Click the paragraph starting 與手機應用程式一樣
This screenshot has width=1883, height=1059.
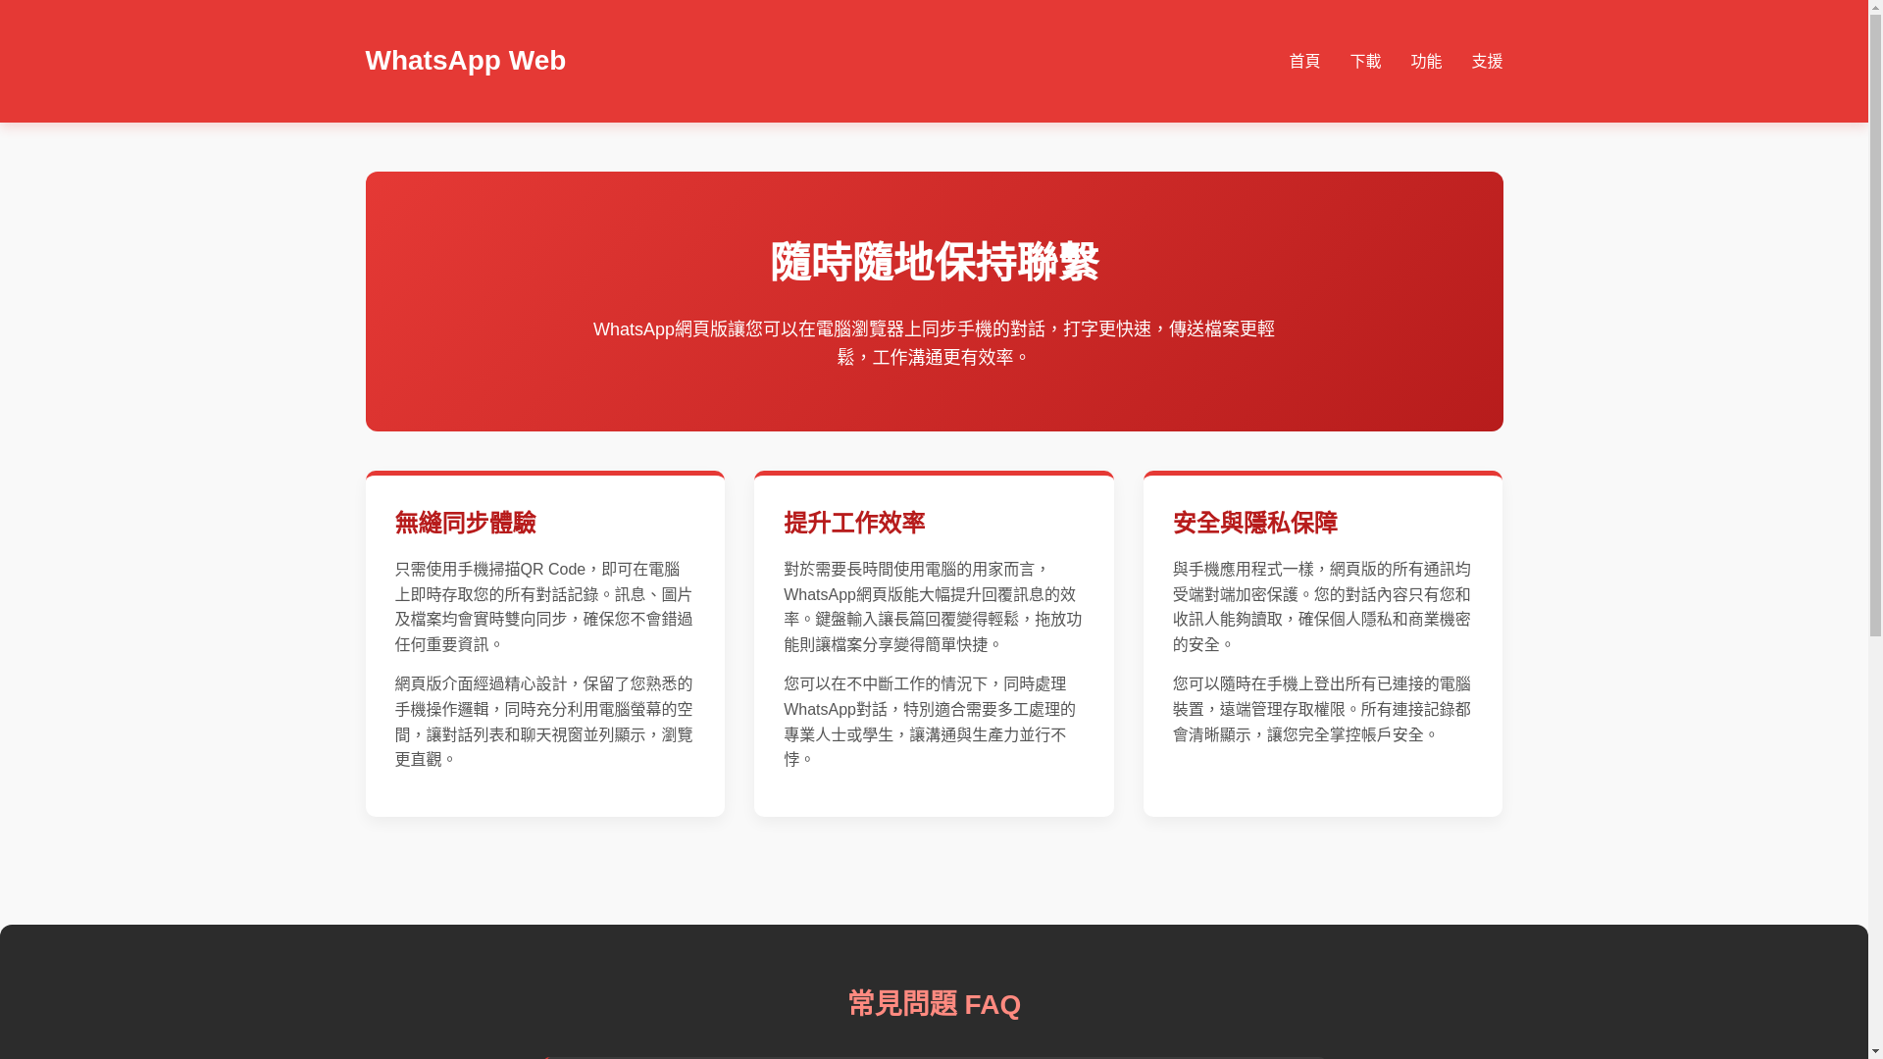point(1322,607)
